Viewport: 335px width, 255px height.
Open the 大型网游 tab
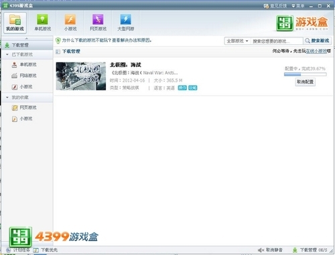click(x=125, y=23)
